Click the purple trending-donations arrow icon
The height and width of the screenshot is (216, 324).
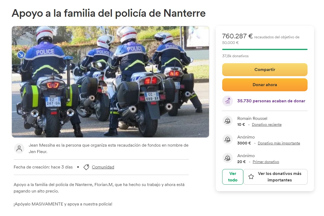(x=227, y=101)
